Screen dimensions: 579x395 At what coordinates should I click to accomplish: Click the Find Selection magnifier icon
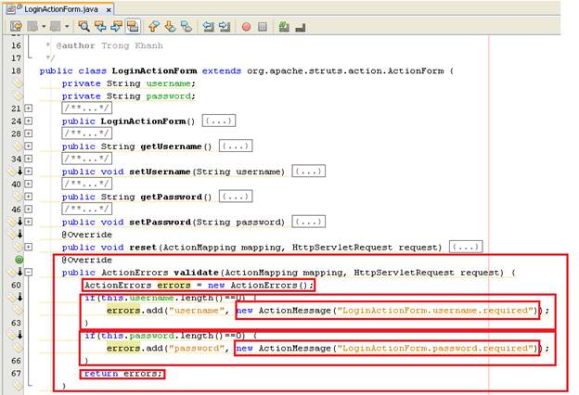pyautogui.click(x=84, y=27)
